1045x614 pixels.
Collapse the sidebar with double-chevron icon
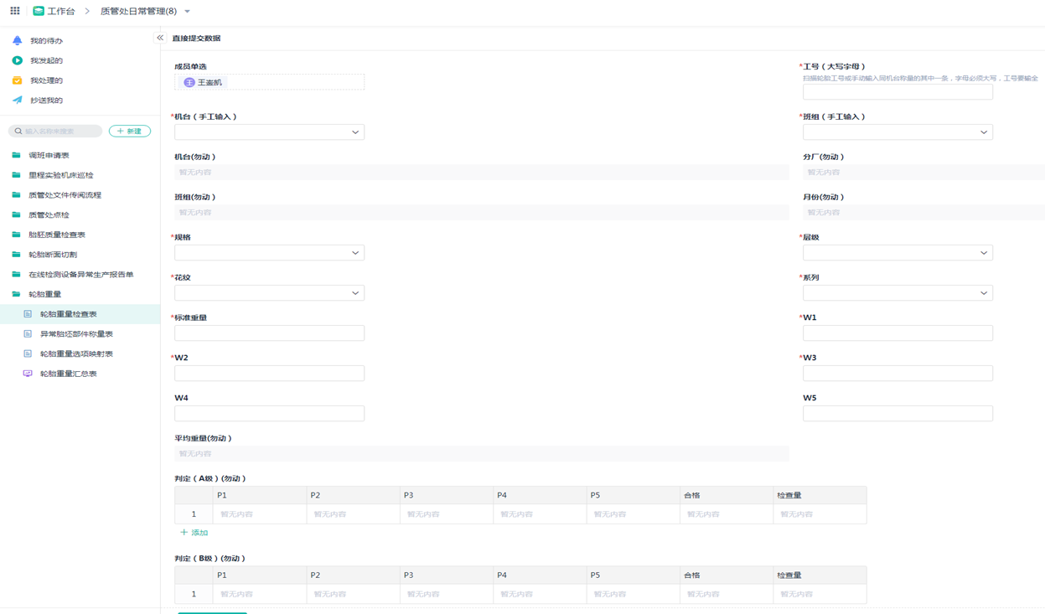[160, 38]
